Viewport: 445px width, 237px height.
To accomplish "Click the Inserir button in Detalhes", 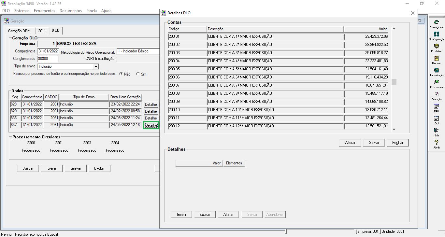I will pyautogui.click(x=181, y=215).
